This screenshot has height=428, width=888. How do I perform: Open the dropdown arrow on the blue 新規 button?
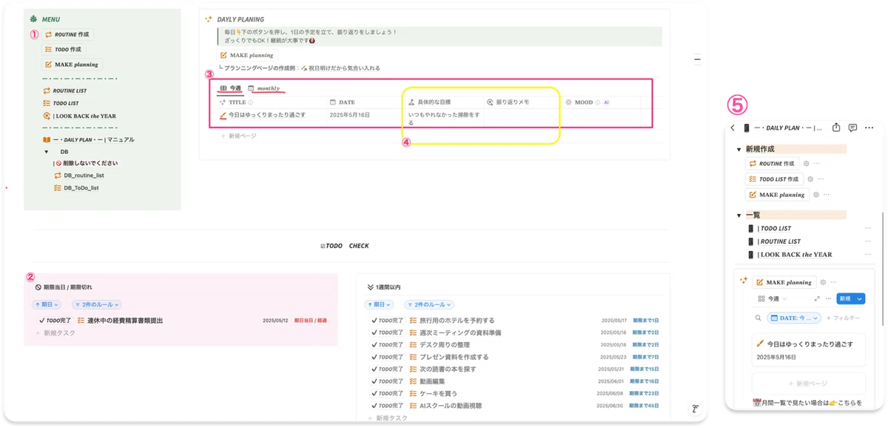(x=859, y=298)
